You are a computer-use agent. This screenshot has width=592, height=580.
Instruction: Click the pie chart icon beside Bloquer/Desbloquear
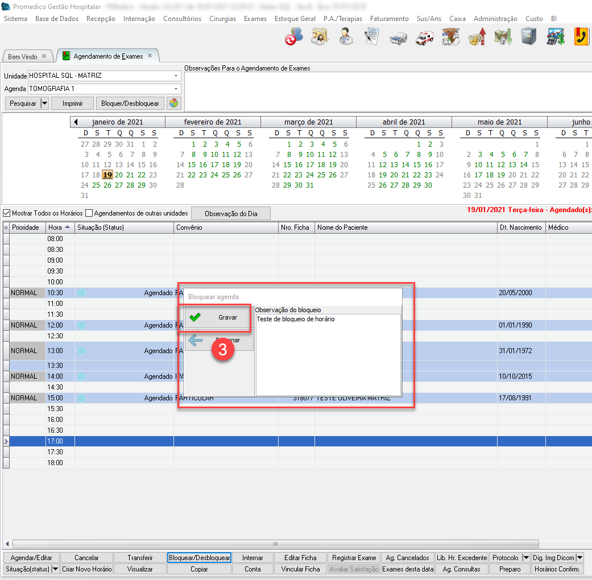pos(173,103)
